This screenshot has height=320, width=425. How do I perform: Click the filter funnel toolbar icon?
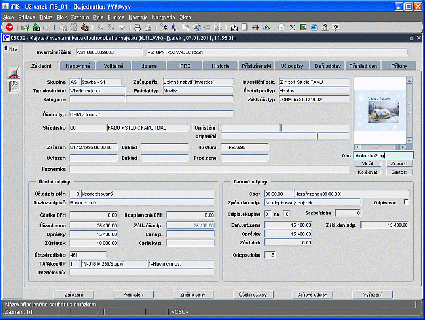(122, 27)
